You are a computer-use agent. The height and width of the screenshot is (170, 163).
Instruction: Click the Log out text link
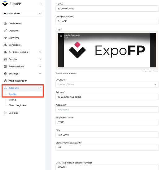[x=13, y=113]
